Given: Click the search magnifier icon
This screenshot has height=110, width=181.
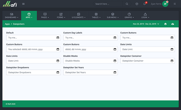Looking at the screenshot, I should click(127, 4).
